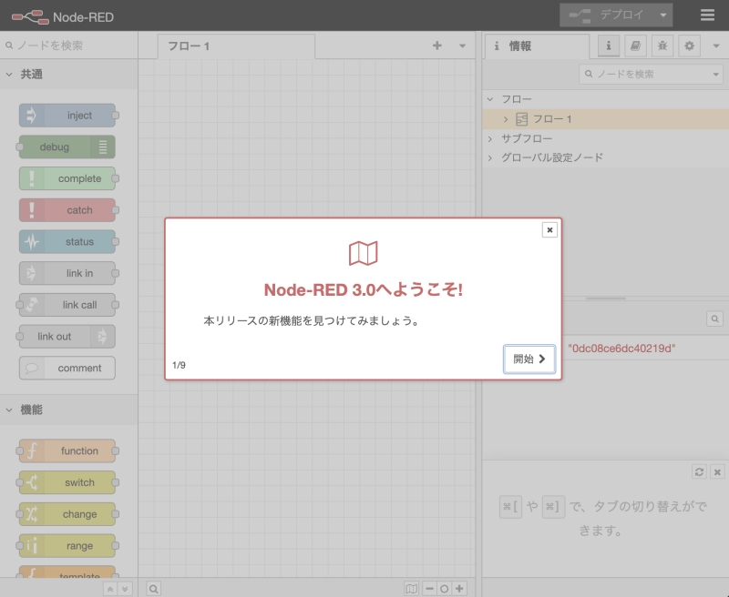Viewport: 729px width, 597px height.
Task: Click the zoom in plus button
Action: [459, 589]
